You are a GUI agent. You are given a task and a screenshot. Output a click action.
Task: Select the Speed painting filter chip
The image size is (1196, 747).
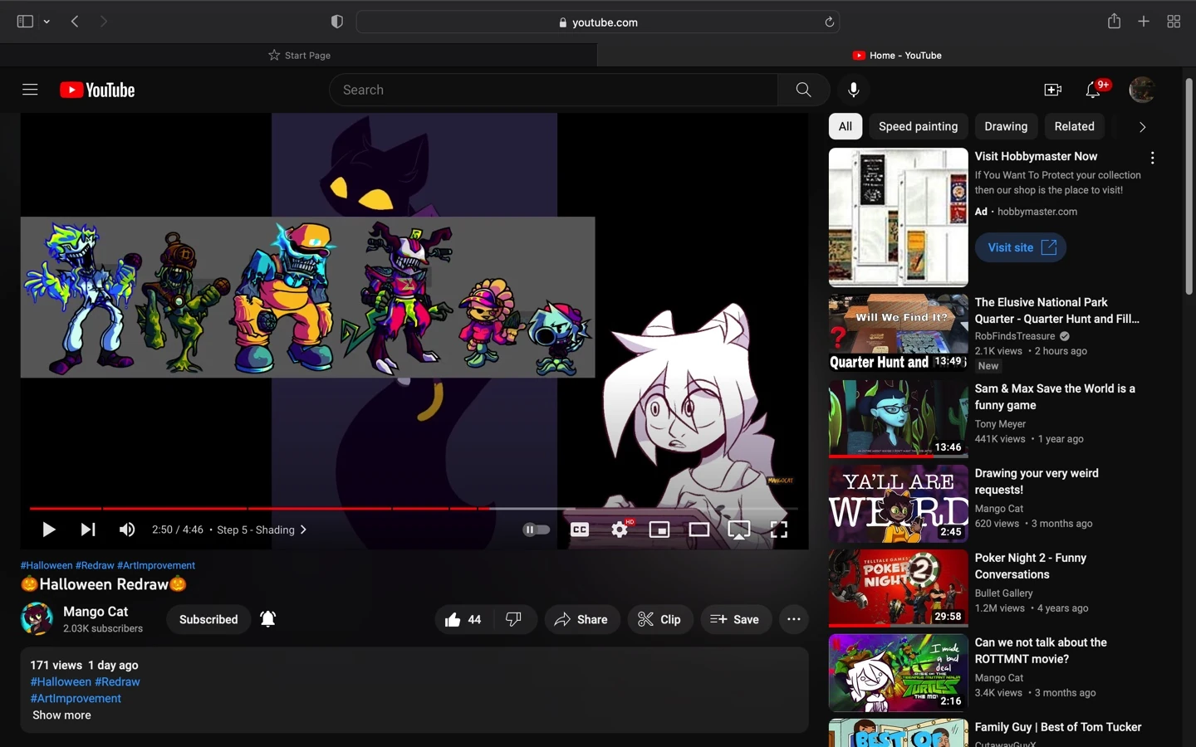tap(918, 127)
